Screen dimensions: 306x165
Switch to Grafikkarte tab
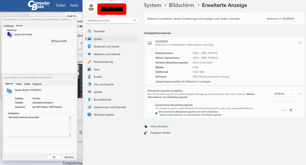point(9,26)
